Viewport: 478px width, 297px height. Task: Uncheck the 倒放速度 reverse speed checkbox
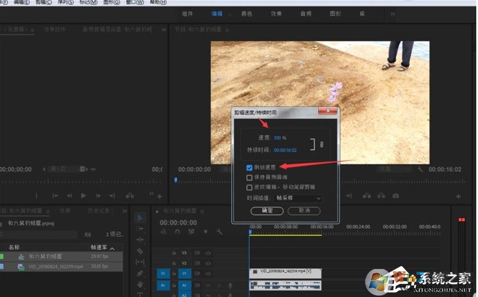(250, 168)
